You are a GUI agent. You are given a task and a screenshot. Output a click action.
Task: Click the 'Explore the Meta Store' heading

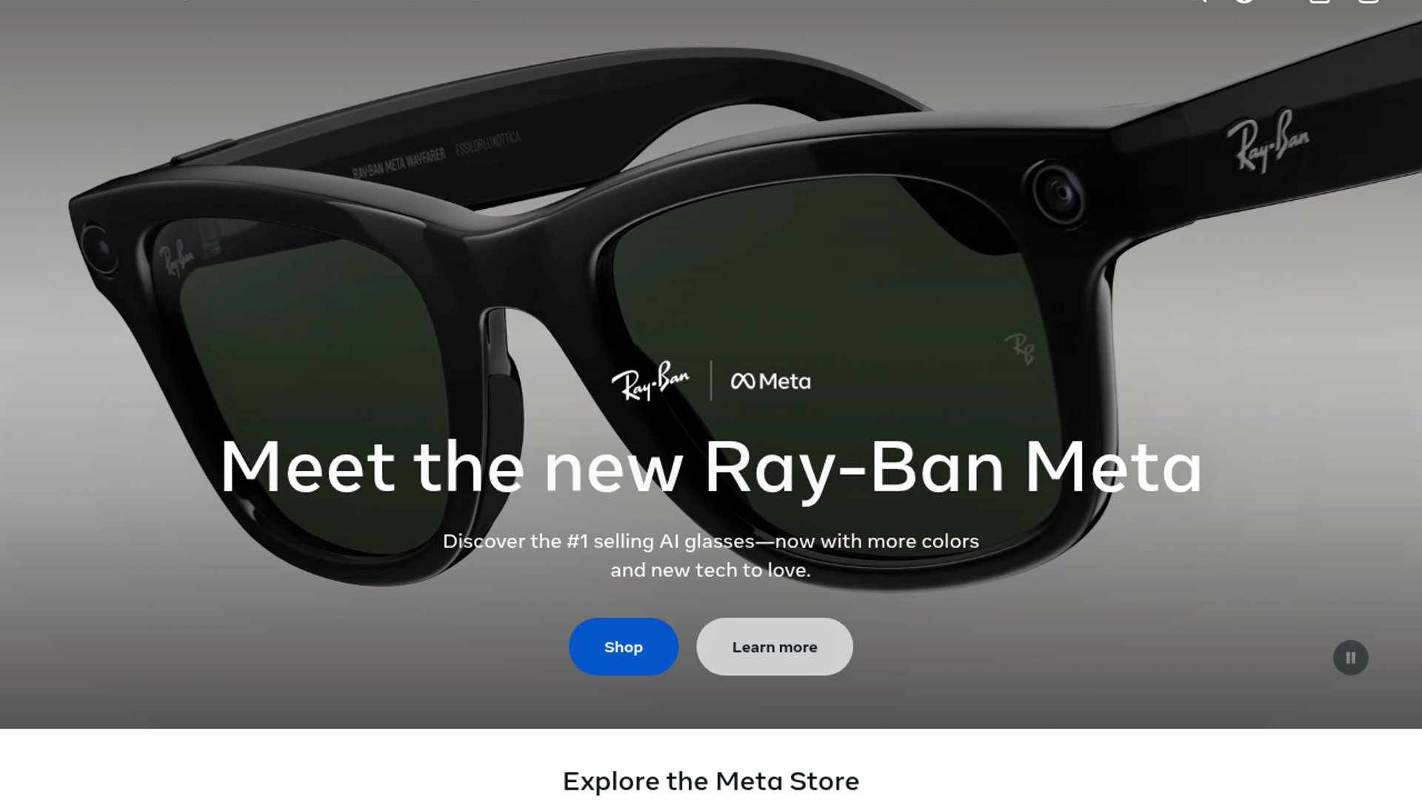point(711,781)
